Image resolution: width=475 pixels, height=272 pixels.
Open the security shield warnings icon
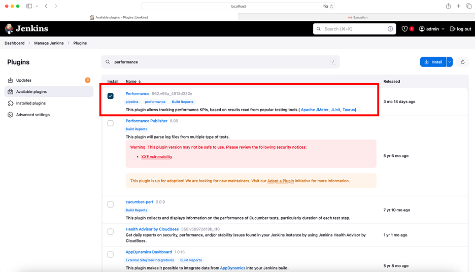pyautogui.click(x=404, y=29)
